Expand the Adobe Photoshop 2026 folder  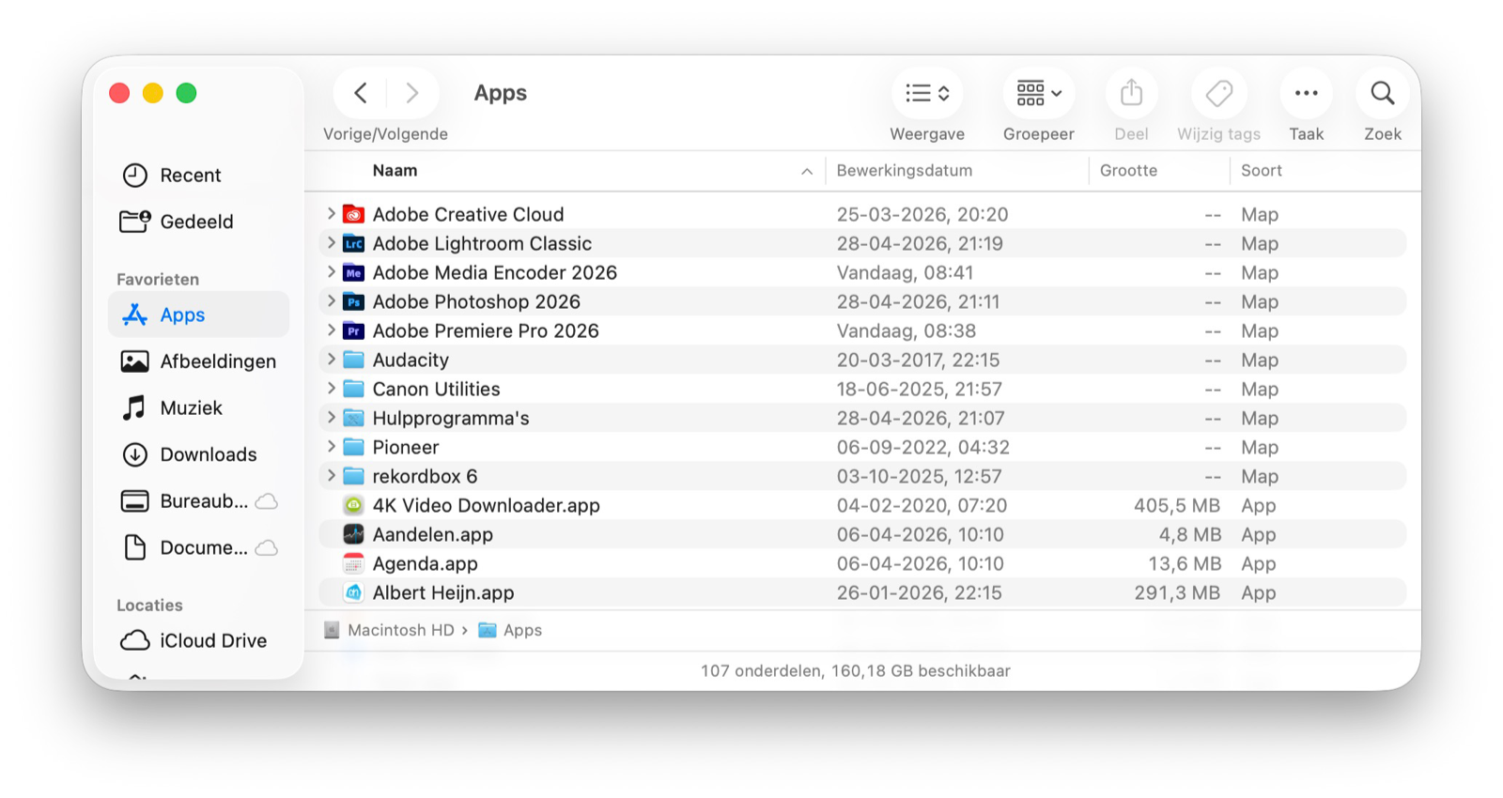[x=331, y=301]
